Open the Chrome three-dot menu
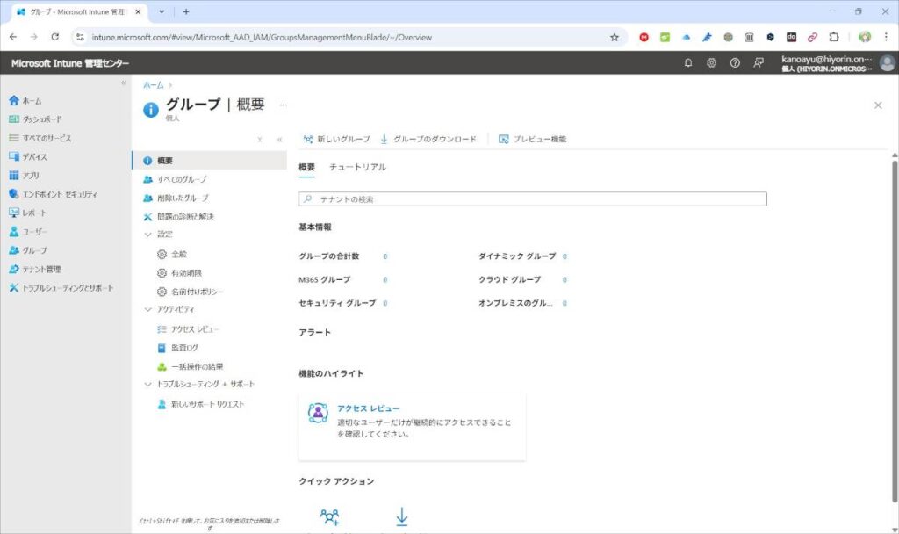Screen dimensions: 899x534 [886, 37]
